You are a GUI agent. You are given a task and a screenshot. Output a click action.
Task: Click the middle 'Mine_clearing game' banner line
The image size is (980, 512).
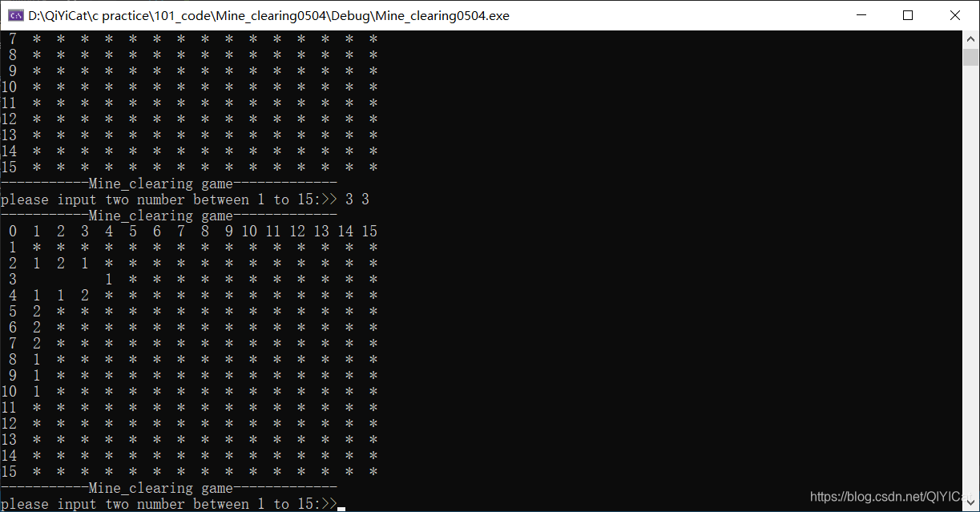click(169, 216)
